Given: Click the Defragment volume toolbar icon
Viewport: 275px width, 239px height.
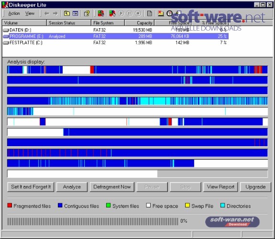Looking at the screenshot, I should tap(112, 13).
